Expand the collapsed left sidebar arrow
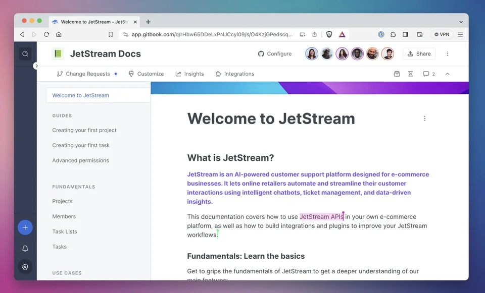The image size is (485, 293). click(x=36, y=66)
